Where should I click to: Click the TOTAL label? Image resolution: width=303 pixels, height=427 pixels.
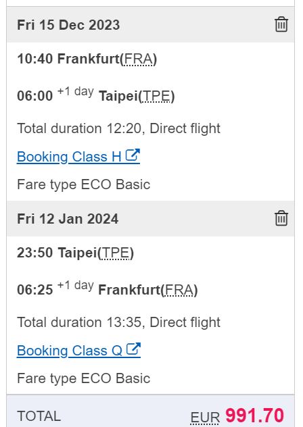tap(39, 416)
